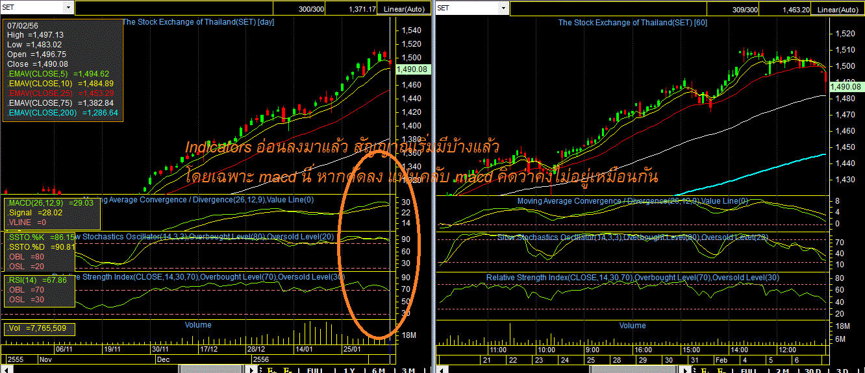865x373 pixels.
Task: Click the horizontal scrollbar thumb of the daily chart
Action: click(x=211, y=370)
